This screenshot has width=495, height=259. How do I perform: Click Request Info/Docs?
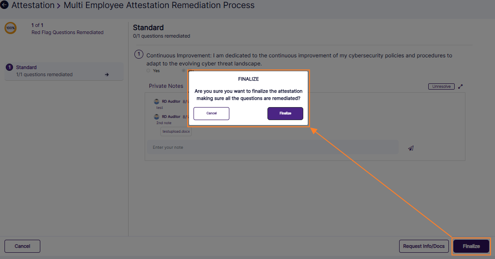[x=424, y=246]
